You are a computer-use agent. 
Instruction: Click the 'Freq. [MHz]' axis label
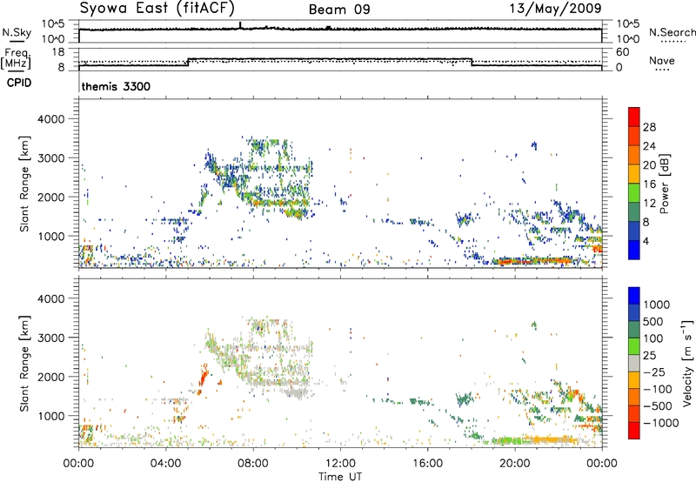16,59
